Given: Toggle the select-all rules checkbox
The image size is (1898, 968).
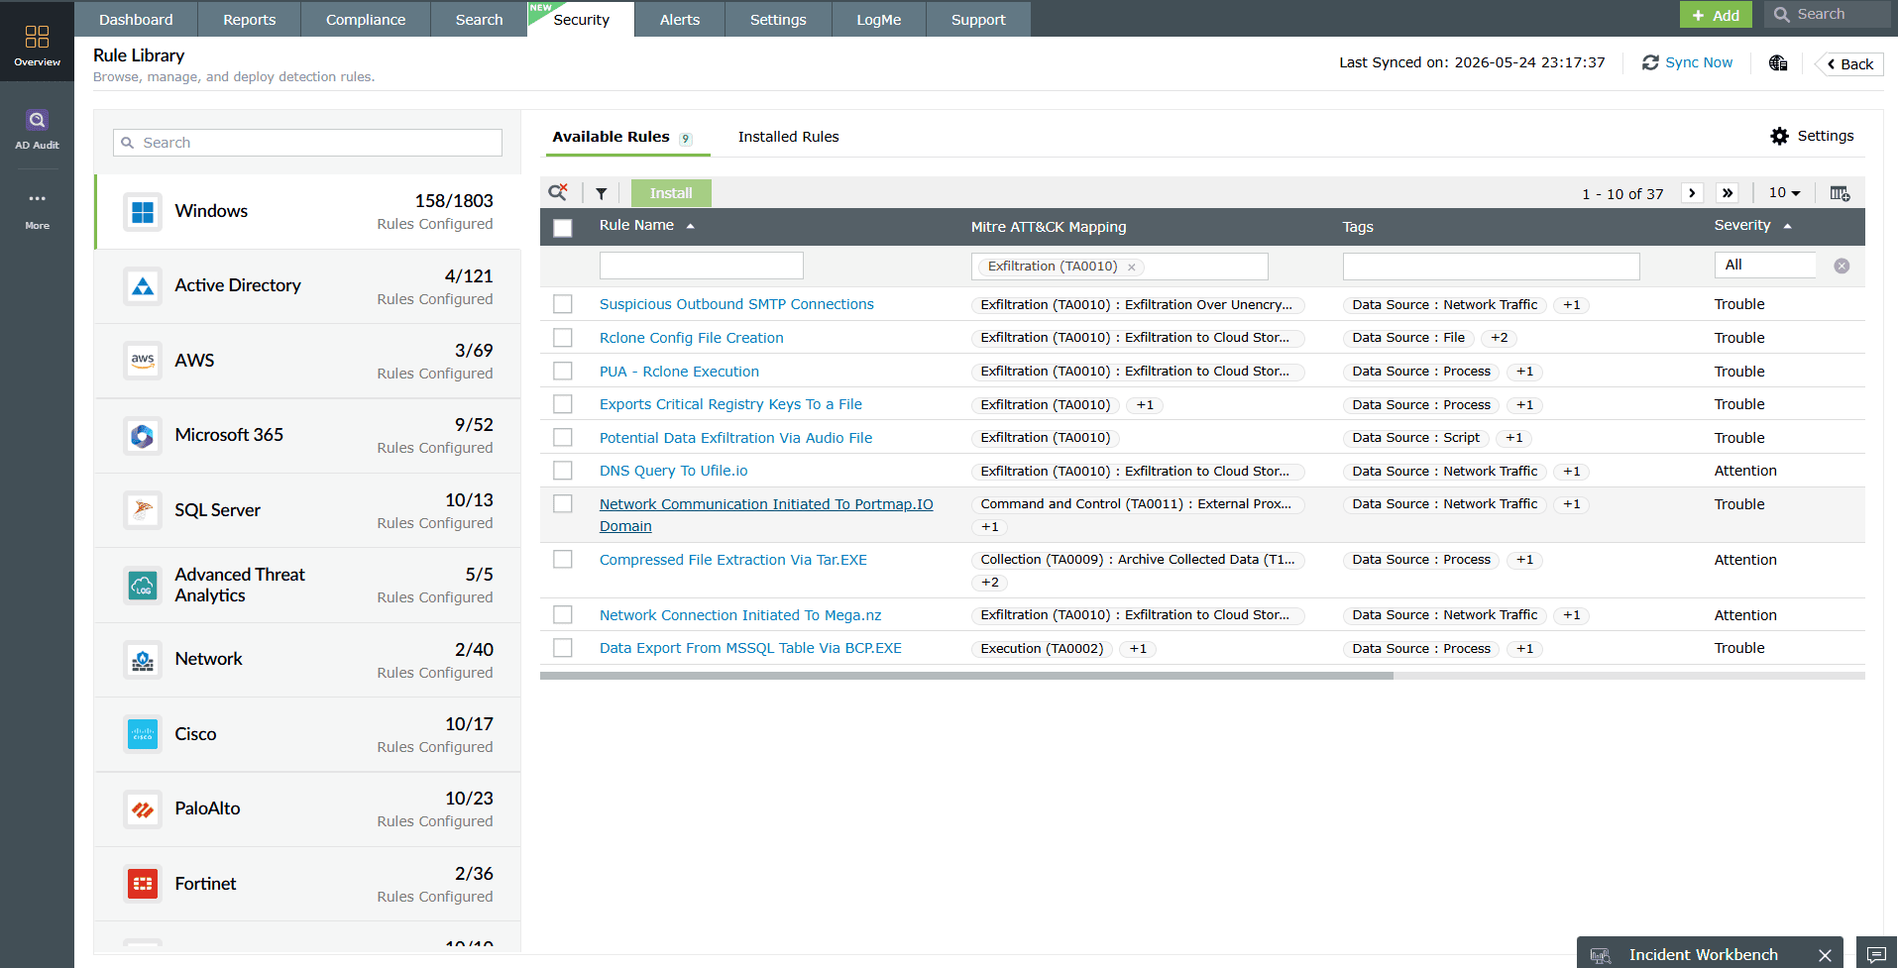Looking at the screenshot, I should click(563, 228).
